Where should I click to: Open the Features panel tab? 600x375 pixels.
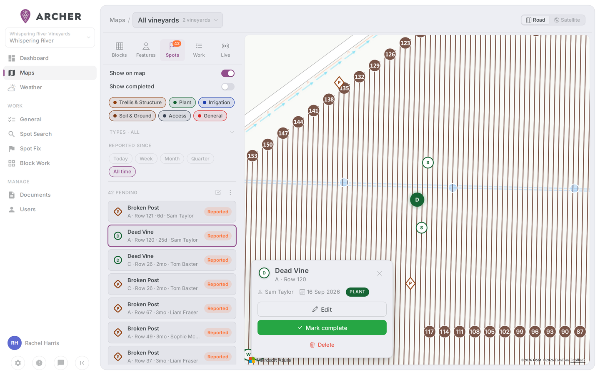tap(146, 50)
